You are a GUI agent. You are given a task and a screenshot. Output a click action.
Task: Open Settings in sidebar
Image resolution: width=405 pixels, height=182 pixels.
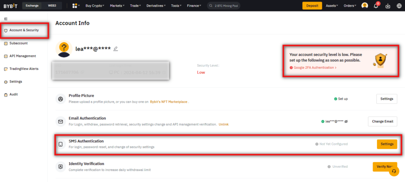tap(16, 82)
